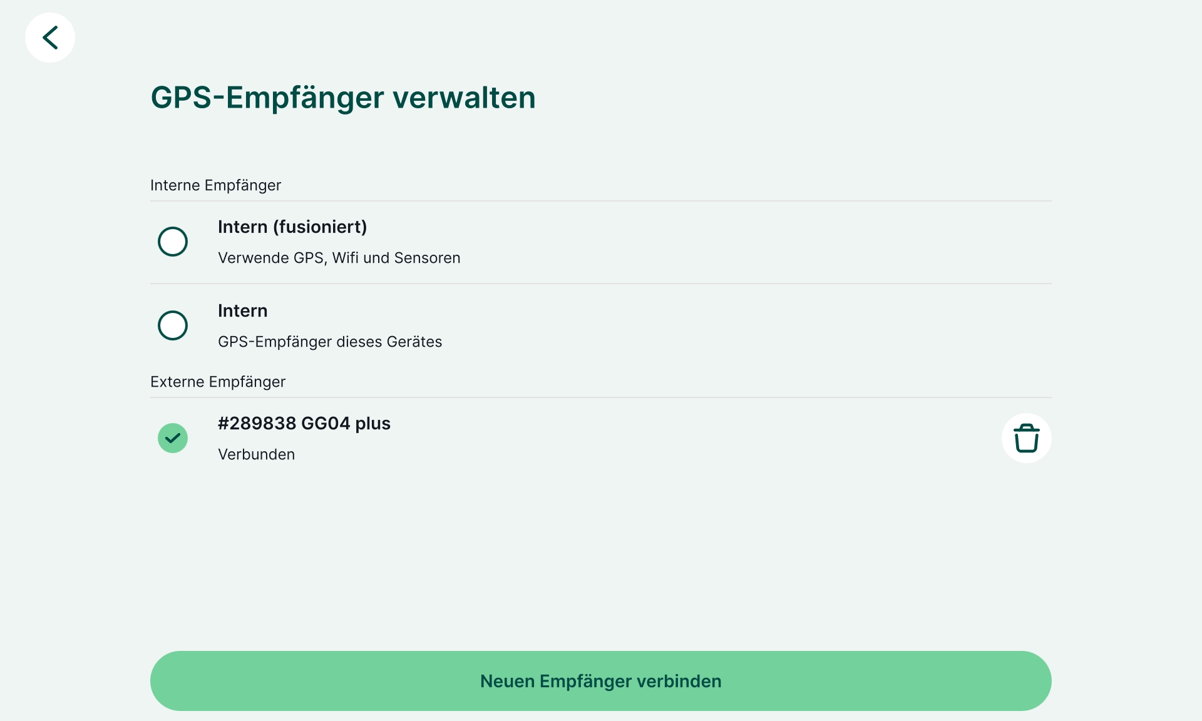
Task: Click the 'GPS-Empfänger verwalten' page title
Action: pos(343,98)
